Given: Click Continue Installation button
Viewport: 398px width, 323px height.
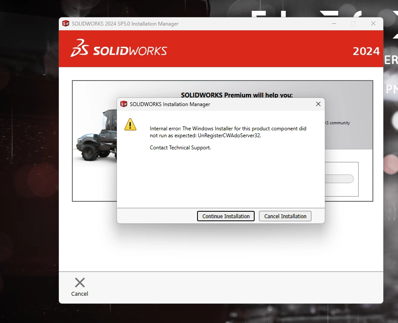Looking at the screenshot, I should pos(226,216).
